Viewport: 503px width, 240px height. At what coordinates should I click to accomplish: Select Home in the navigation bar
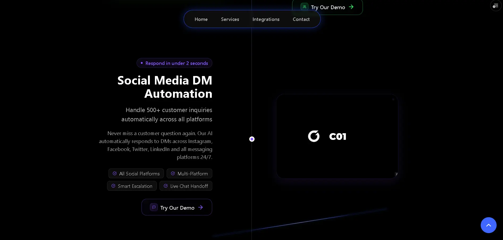point(201,19)
